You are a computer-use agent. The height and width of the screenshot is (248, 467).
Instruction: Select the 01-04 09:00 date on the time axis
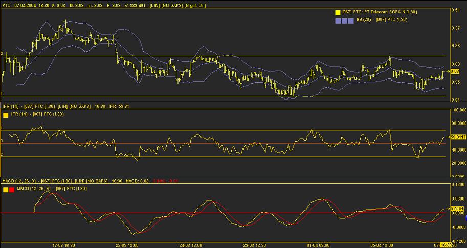[x=318, y=245]
